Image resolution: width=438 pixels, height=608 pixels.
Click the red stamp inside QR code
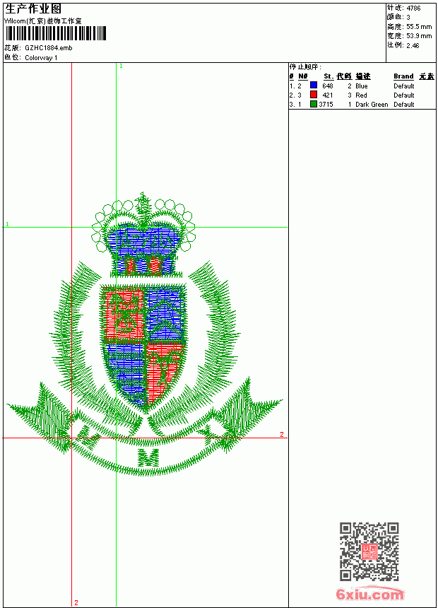click(369, 551)
